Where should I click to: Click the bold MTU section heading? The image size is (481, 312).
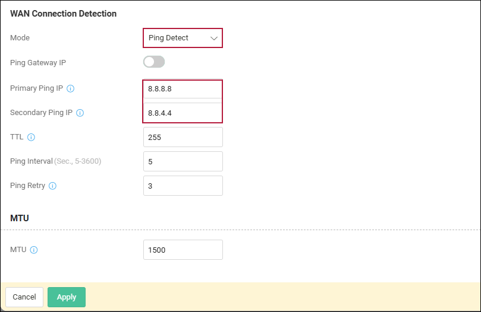[x=20, y=218]
